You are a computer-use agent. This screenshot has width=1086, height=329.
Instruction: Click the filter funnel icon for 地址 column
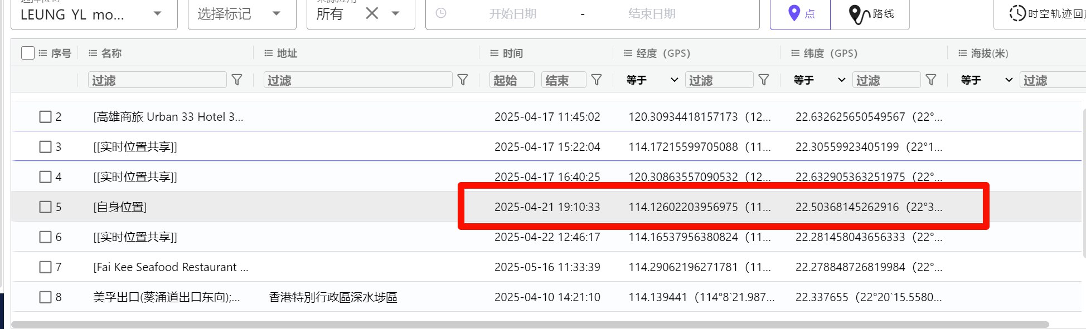[x=463, y=80]
